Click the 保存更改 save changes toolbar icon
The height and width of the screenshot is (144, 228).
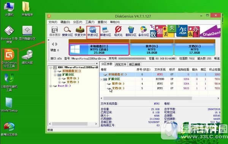(55, 31)
